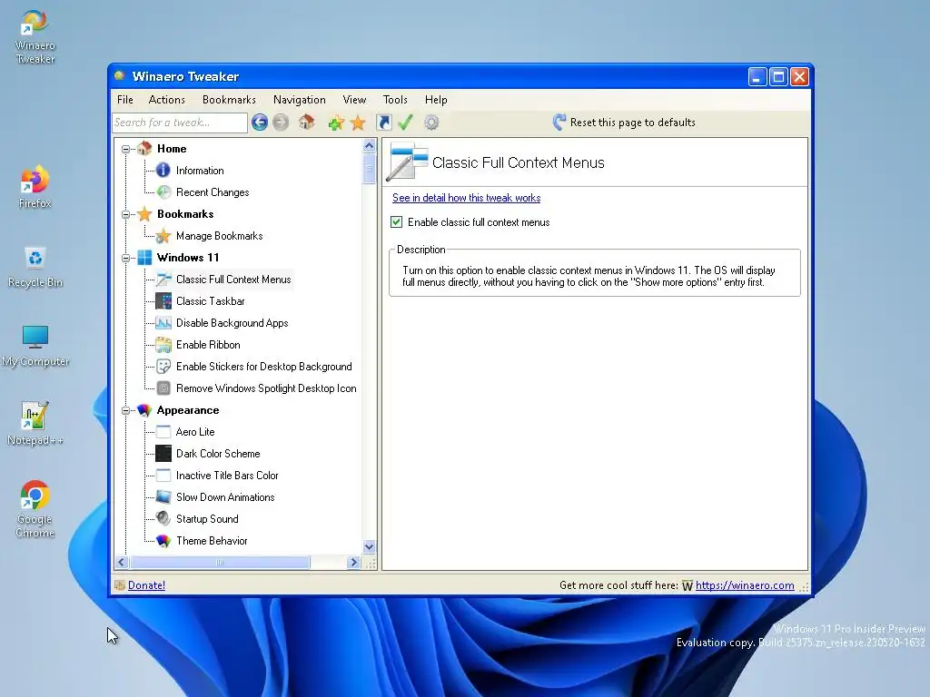Open the Tools menu

click(395, 100)
